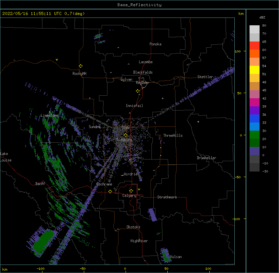
Task: Click the yellow diamond marker south of RedDeer
Action: coord(138,91)
